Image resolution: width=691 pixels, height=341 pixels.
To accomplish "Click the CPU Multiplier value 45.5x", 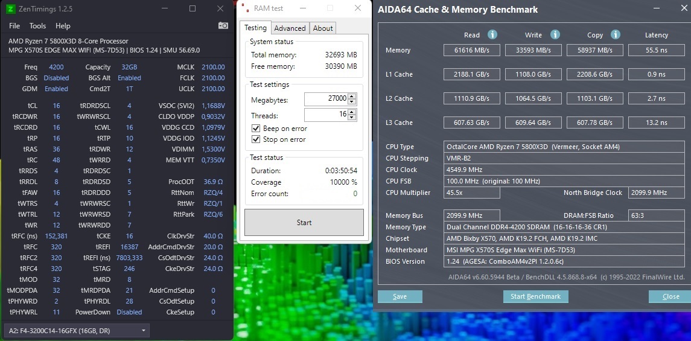I will (472, 193).
